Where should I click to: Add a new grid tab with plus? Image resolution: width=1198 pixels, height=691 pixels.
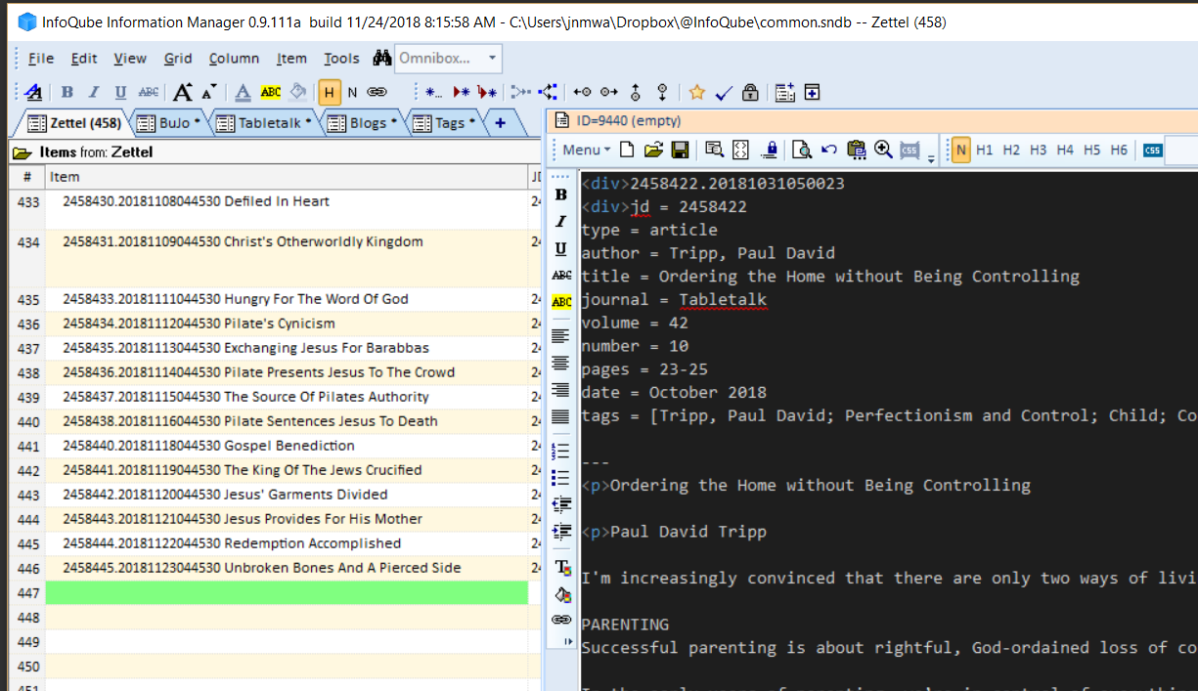(500, 122)
